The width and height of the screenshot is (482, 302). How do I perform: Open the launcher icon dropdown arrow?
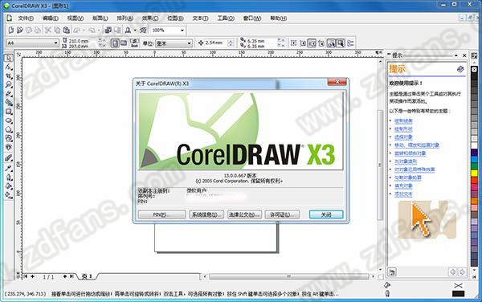pos(135,30)
